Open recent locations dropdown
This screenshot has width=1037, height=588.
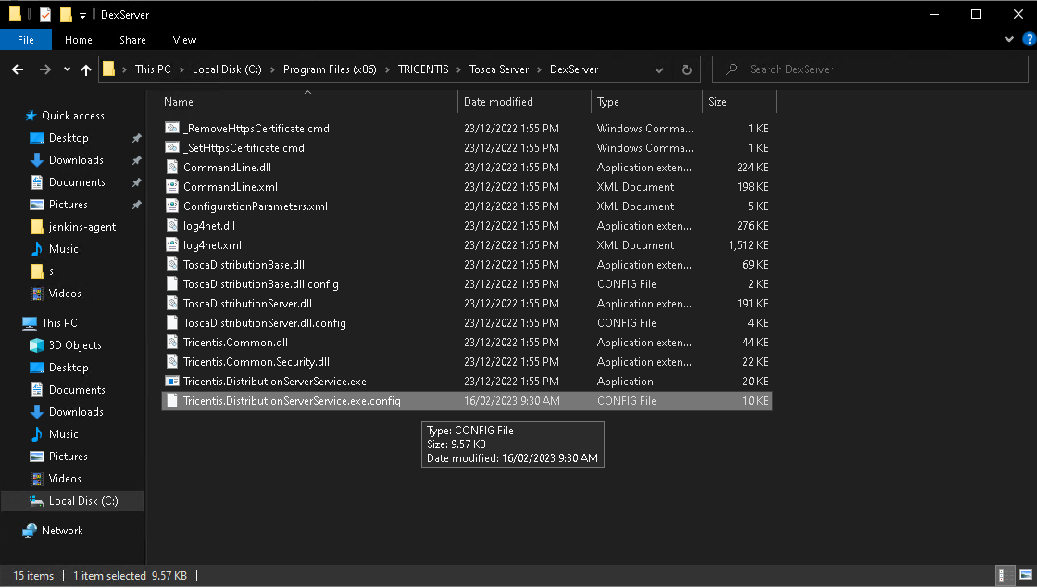[67, 69]
